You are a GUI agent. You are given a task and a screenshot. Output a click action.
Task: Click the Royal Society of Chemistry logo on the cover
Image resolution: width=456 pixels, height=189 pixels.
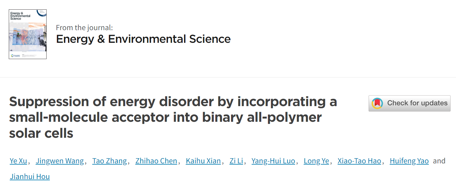tap(14, 55)
